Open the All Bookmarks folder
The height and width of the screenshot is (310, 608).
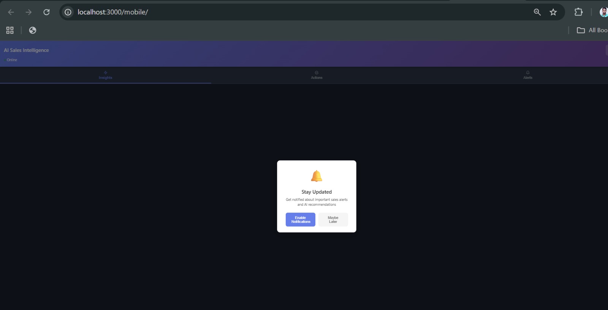pos(592,30)
